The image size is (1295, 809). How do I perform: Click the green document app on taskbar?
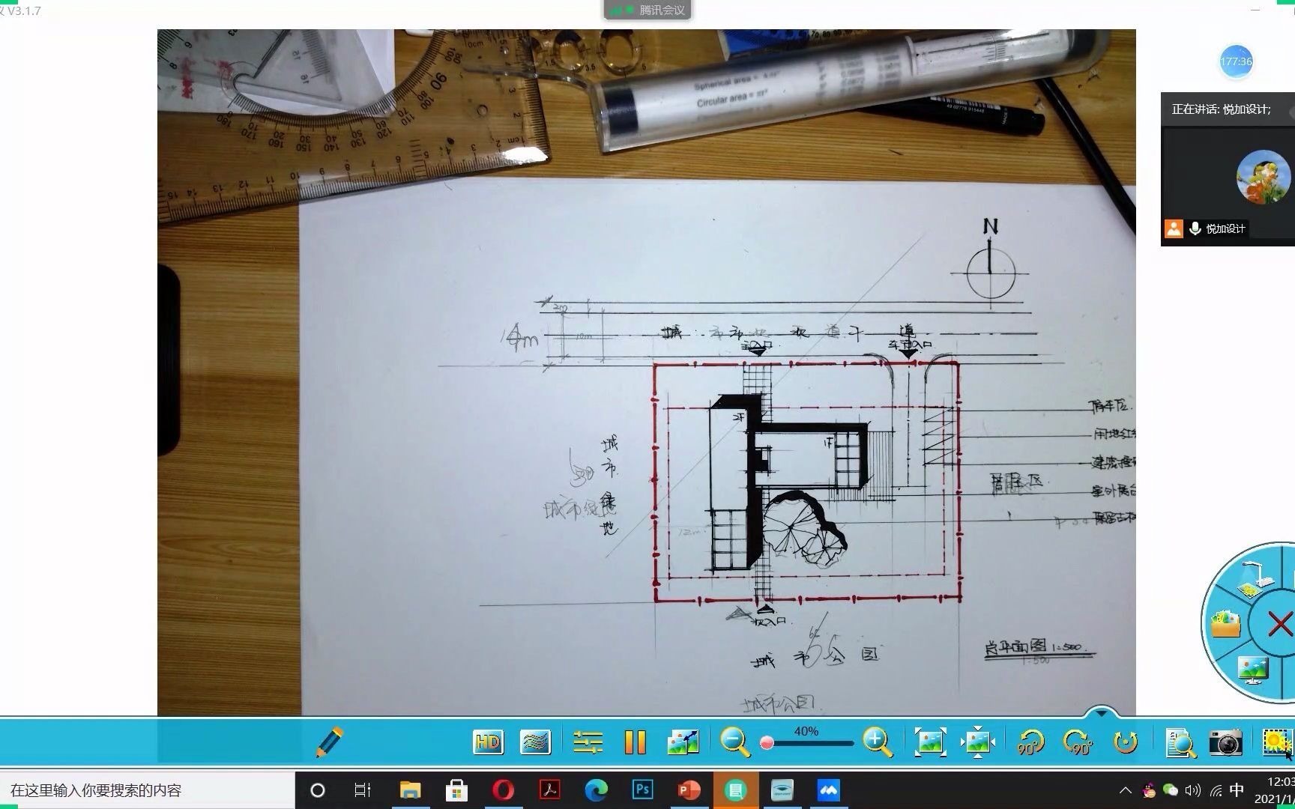[736, 790]
